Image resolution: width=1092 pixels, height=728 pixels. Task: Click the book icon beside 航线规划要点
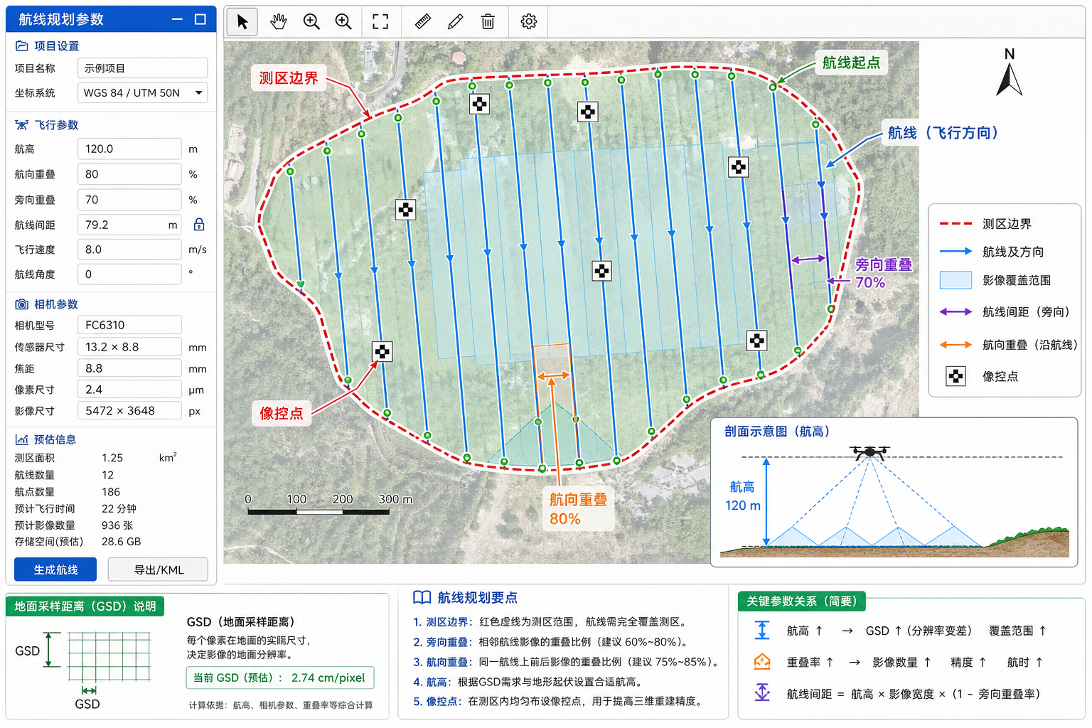422,598
